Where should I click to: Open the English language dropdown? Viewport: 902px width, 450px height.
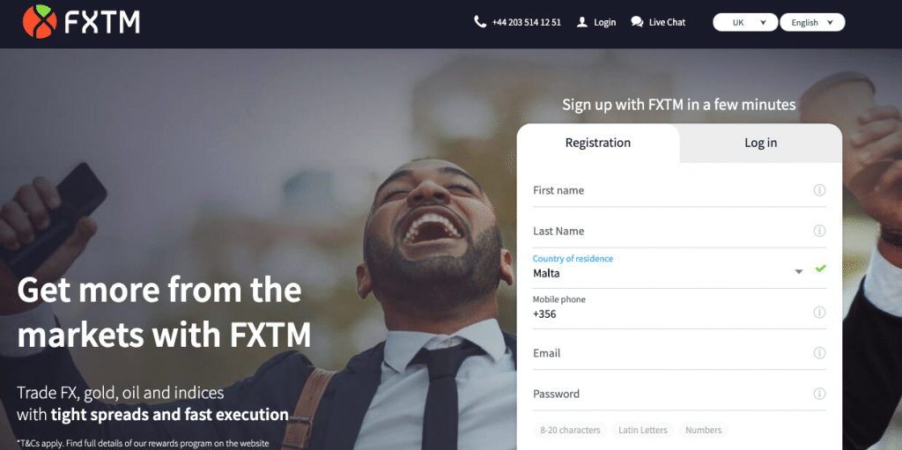(x=812, y=22)
